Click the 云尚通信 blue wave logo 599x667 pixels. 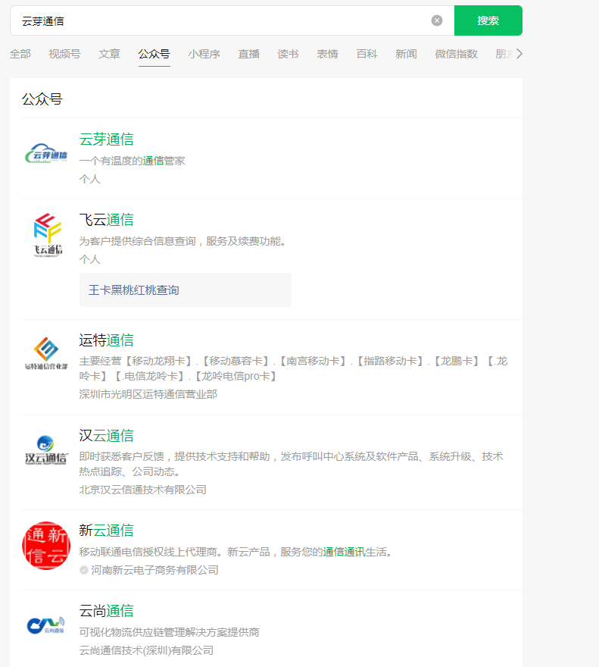[x=46, y=625]
